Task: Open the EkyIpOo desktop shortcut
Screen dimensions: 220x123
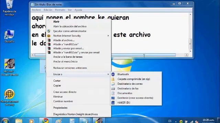Action: click(x=9, y=36)
